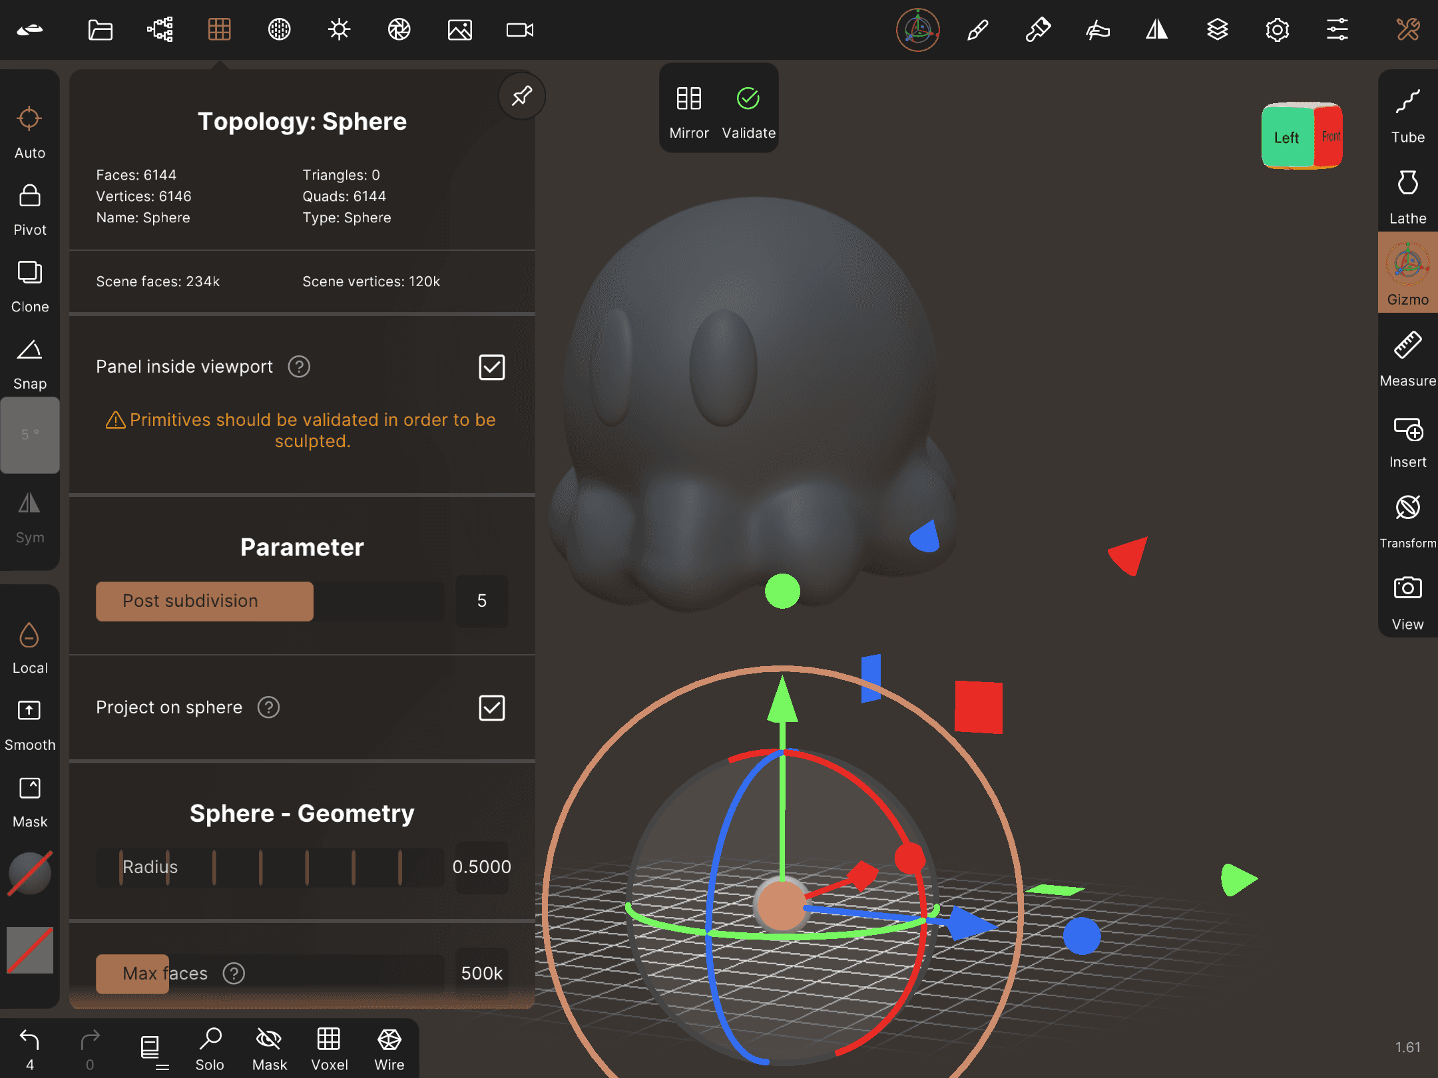Open the Layers stack menu

[1217, 30]
